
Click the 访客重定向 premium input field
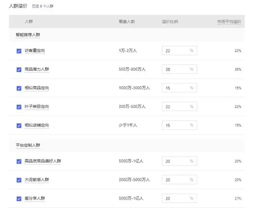180,51
